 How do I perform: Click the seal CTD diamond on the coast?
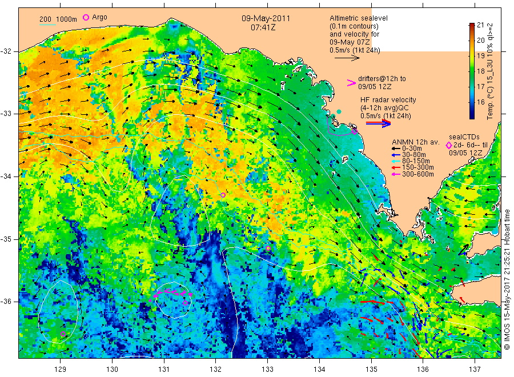(x=354, y=131)
